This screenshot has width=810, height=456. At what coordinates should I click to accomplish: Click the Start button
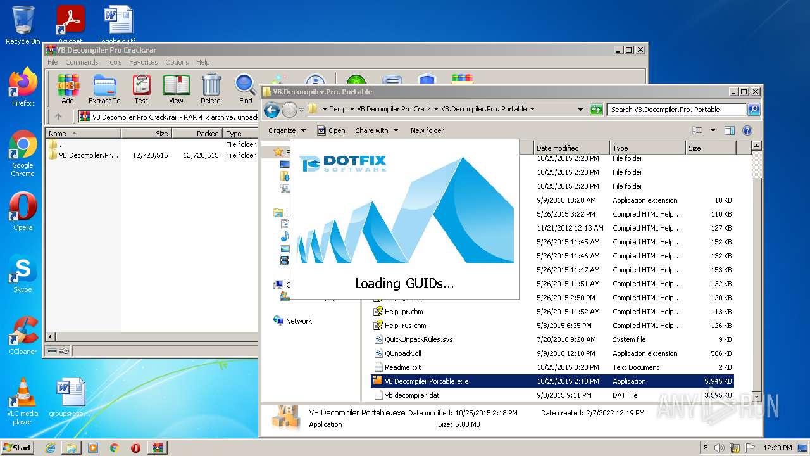coord(18,448)
